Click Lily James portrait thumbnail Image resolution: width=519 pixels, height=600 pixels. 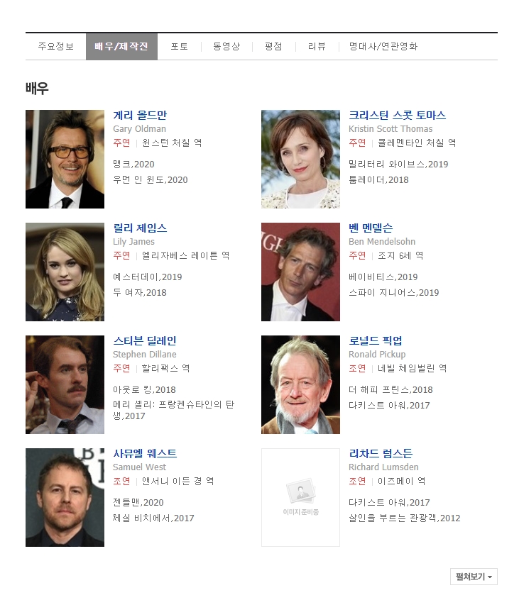65,272
